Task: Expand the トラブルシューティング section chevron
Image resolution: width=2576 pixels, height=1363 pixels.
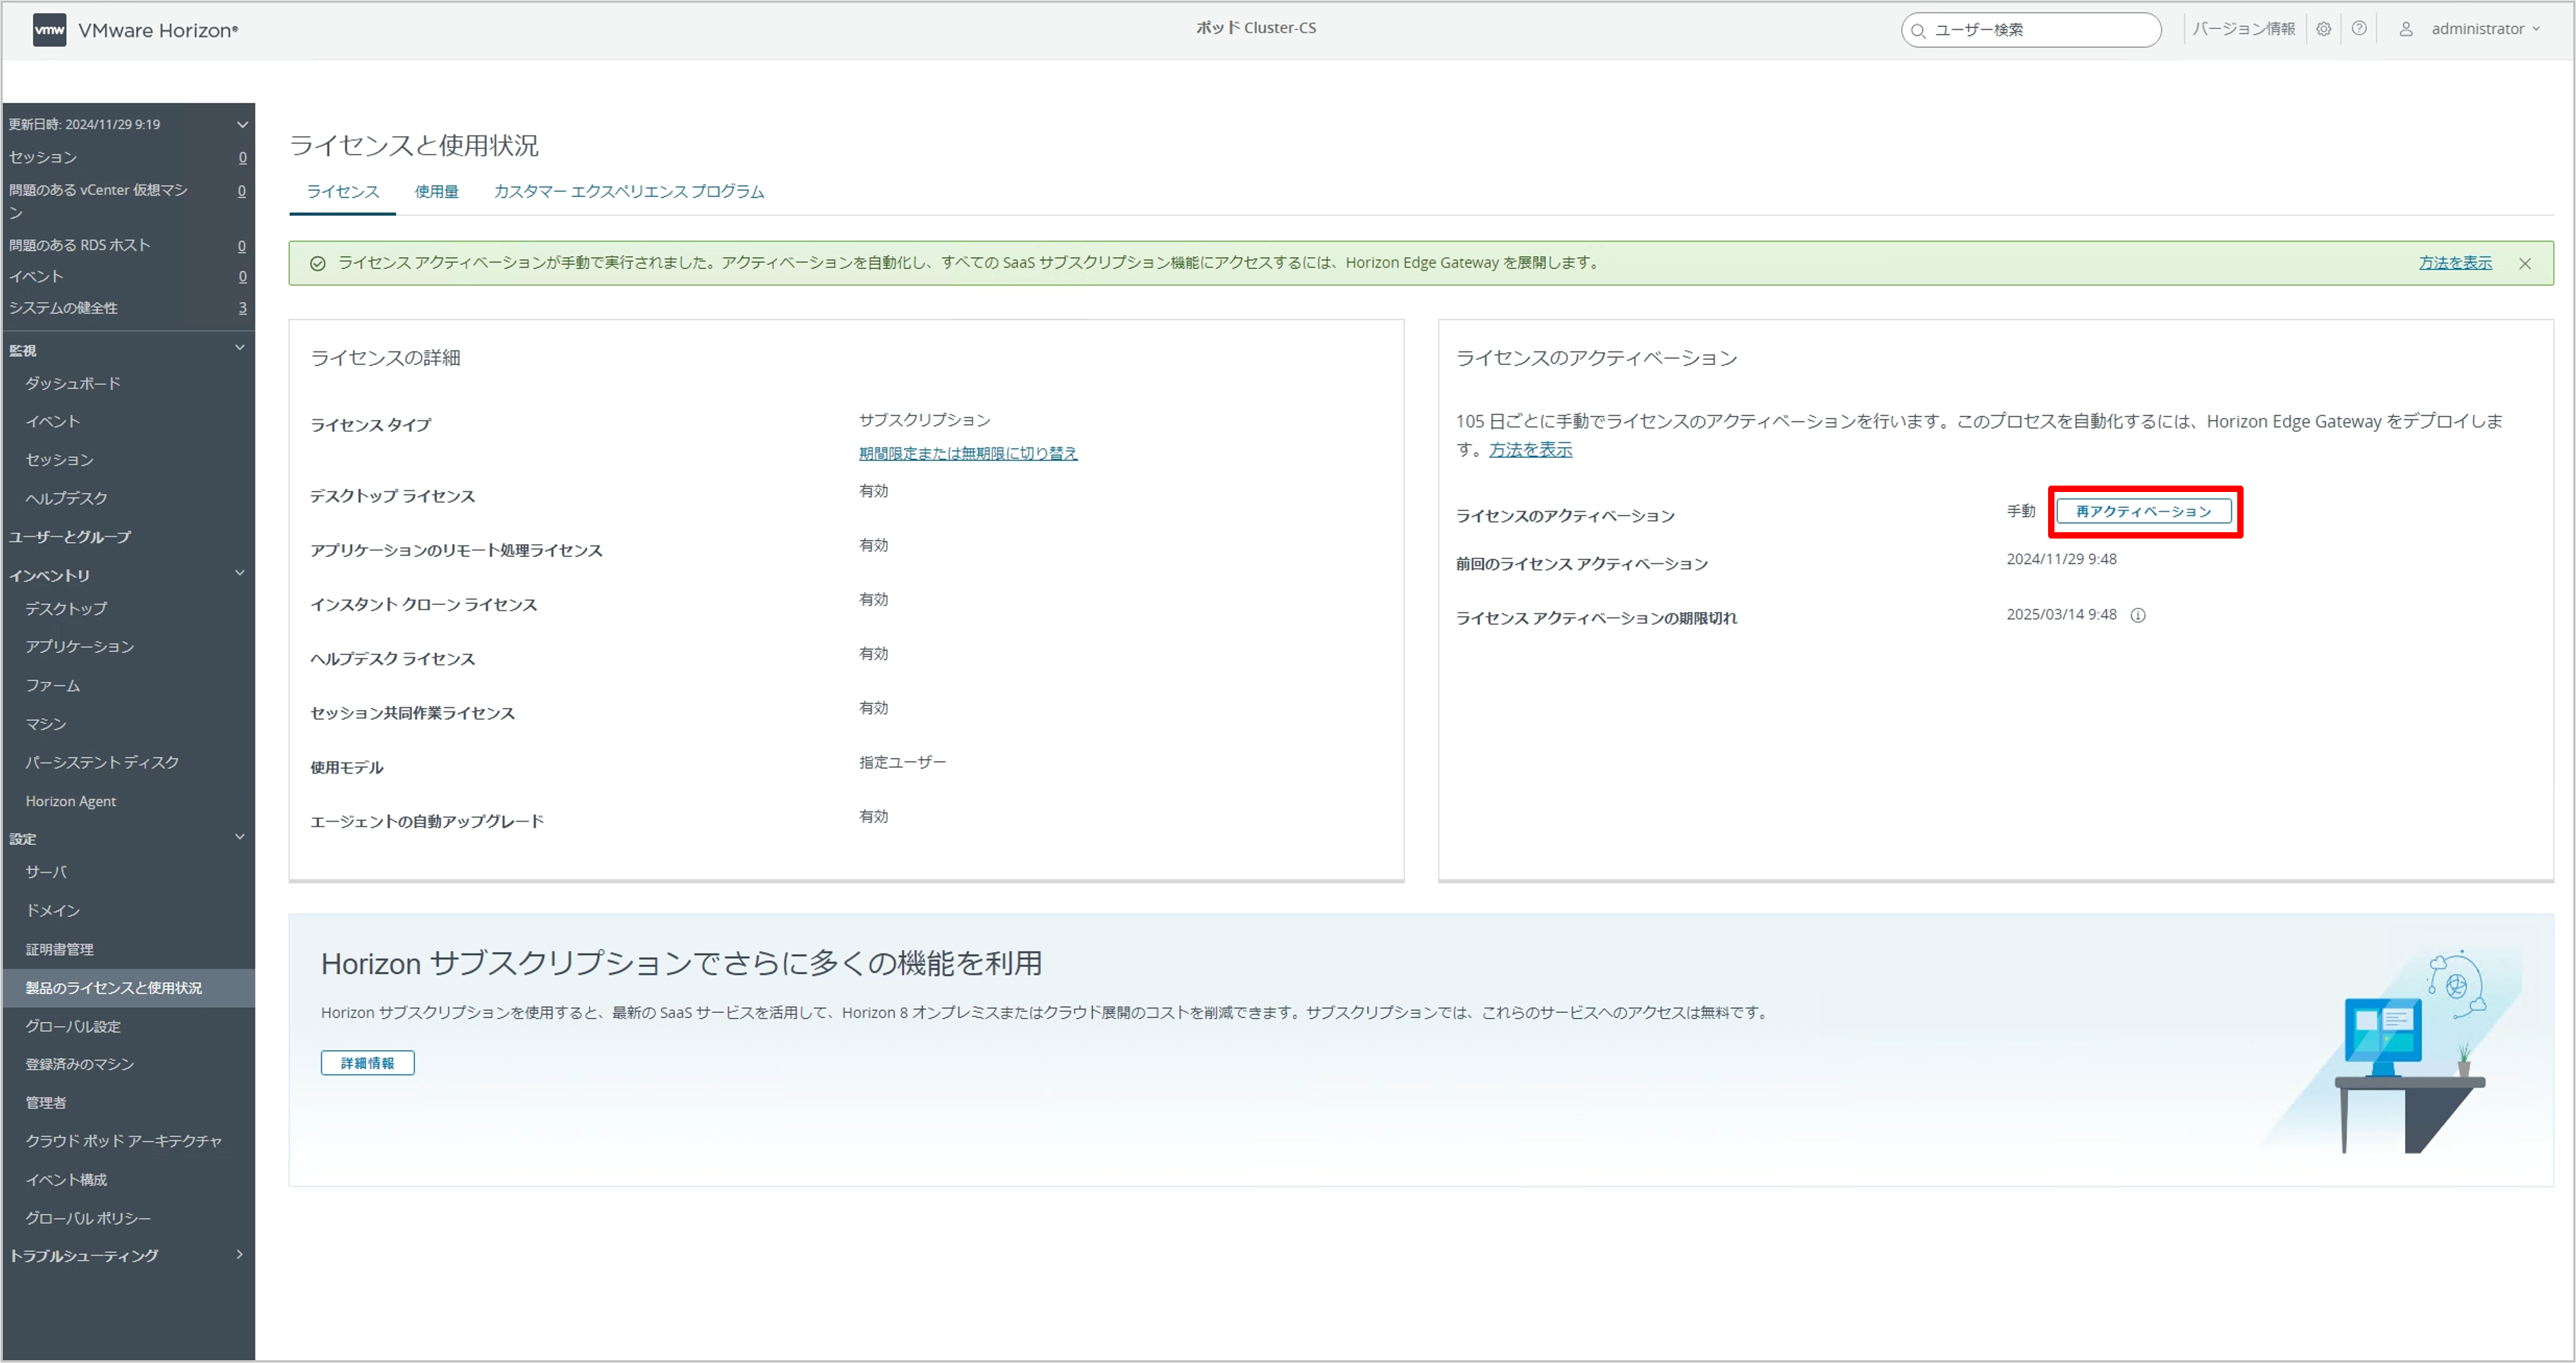Action: (239, 1255)
